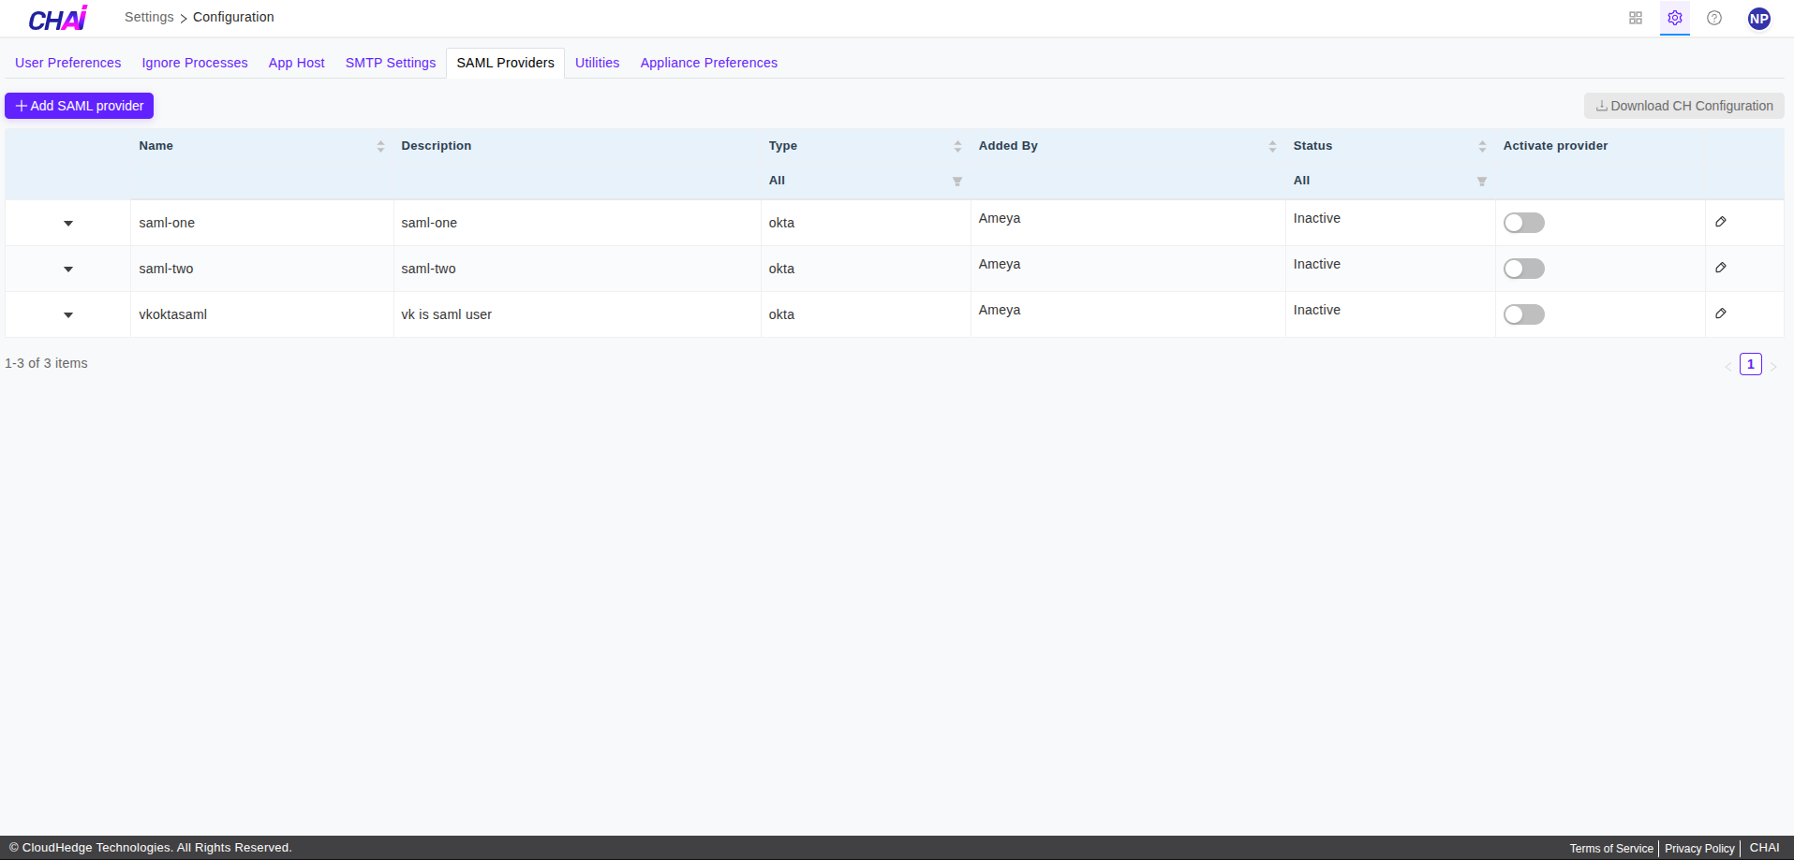Expand the saml-one row details
This screenshot has height=860, width=1794.
68,223
